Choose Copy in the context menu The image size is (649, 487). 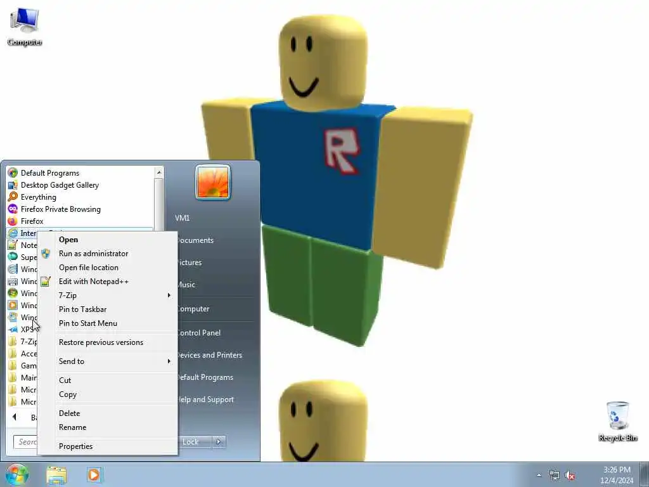tap(107, 394)
